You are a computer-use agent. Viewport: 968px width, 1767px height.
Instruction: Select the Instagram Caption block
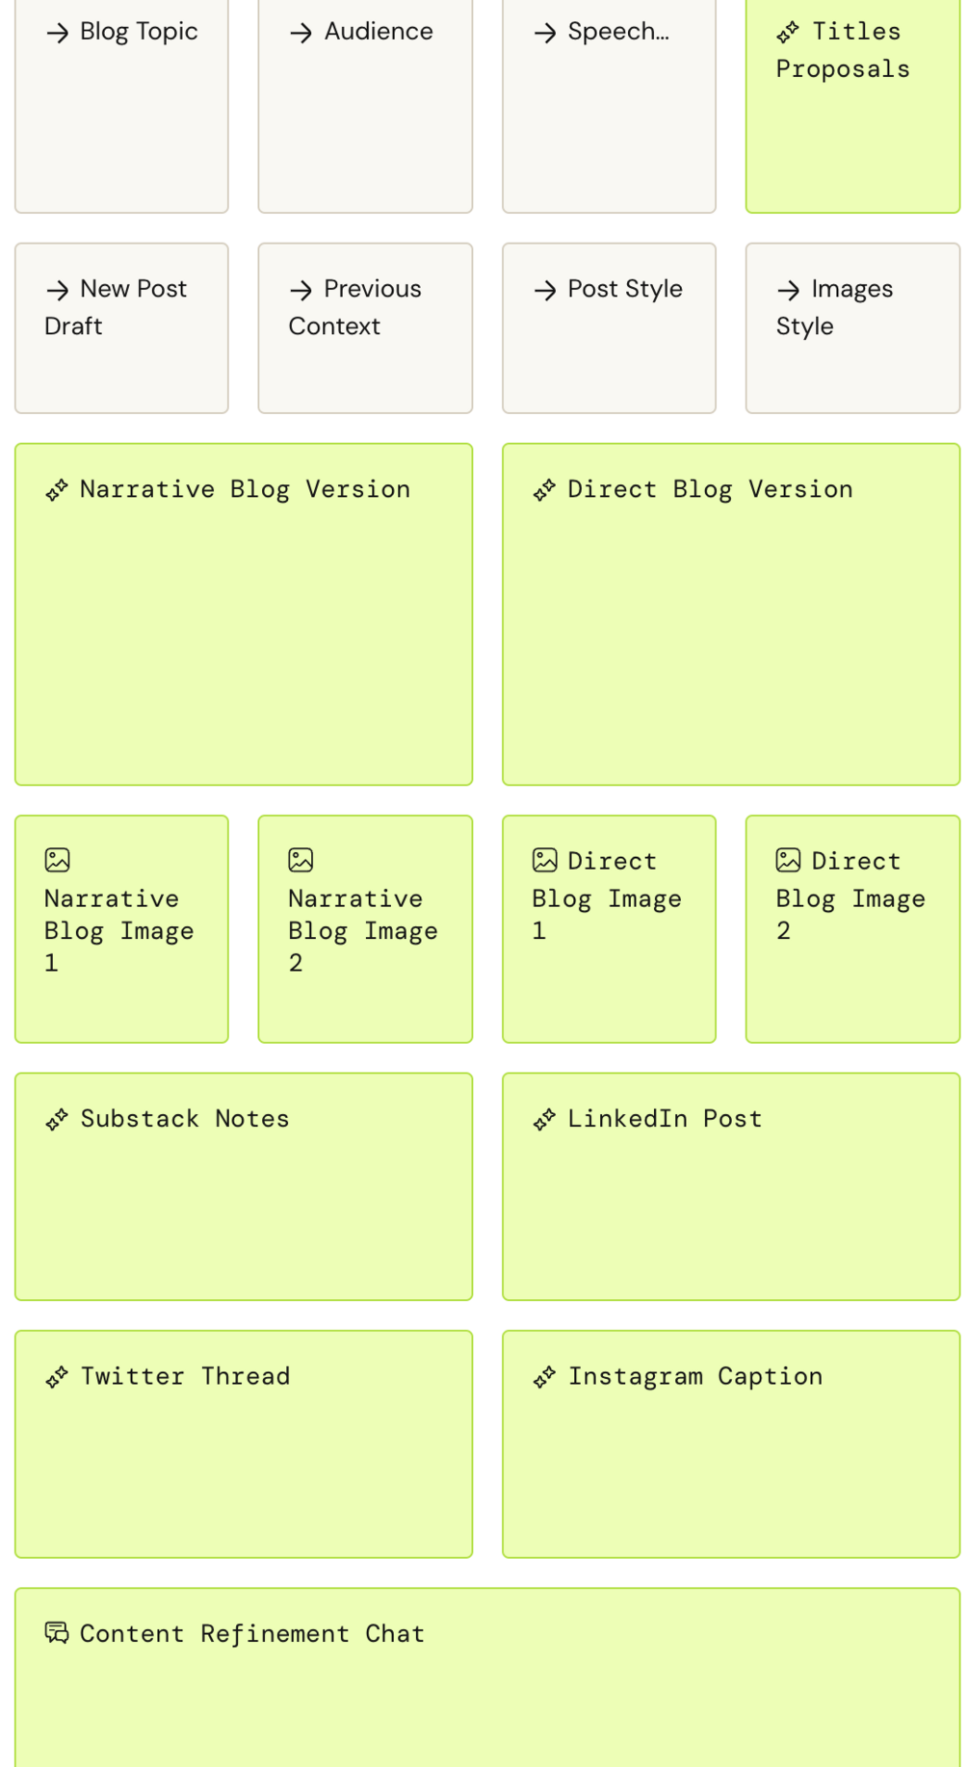click(731, 1444)
